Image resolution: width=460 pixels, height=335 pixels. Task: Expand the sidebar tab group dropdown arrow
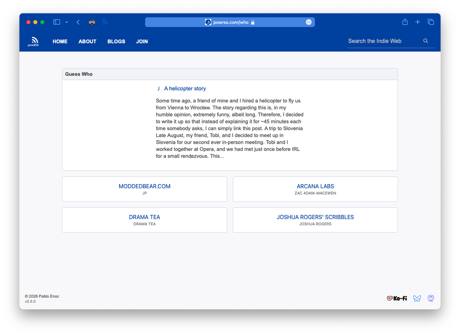click(67, 22)
